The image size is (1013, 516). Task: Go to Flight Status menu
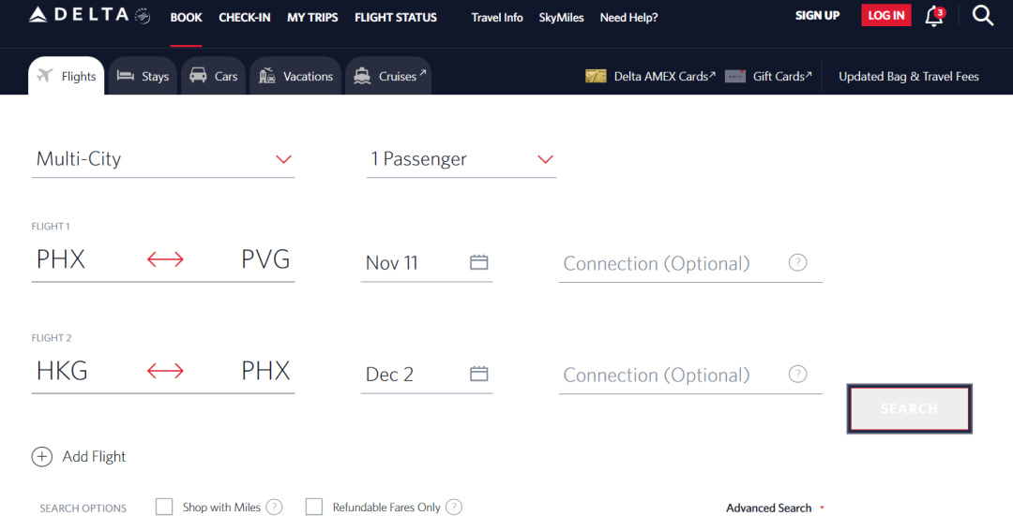tap(396, 17)
